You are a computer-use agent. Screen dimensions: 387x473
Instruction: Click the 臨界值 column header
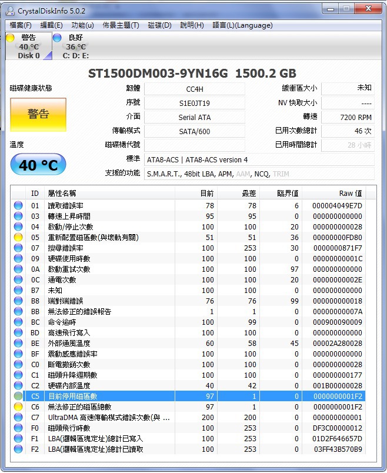281,193
